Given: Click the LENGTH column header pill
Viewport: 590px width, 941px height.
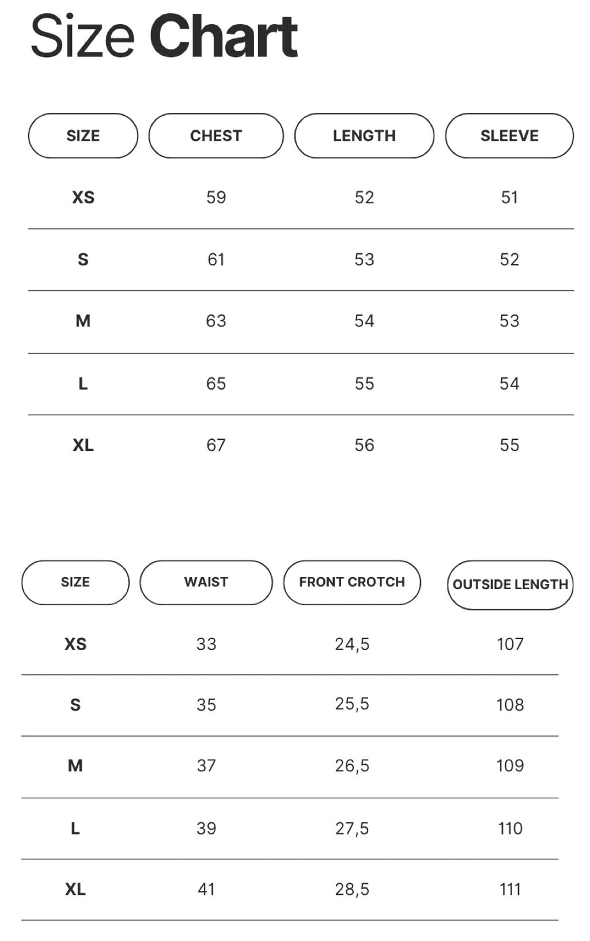Looking at the screenshot, I should coord(364,136).
